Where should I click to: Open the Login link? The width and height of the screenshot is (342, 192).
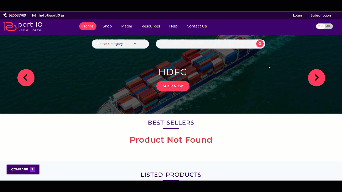click(x=297, y=15)
